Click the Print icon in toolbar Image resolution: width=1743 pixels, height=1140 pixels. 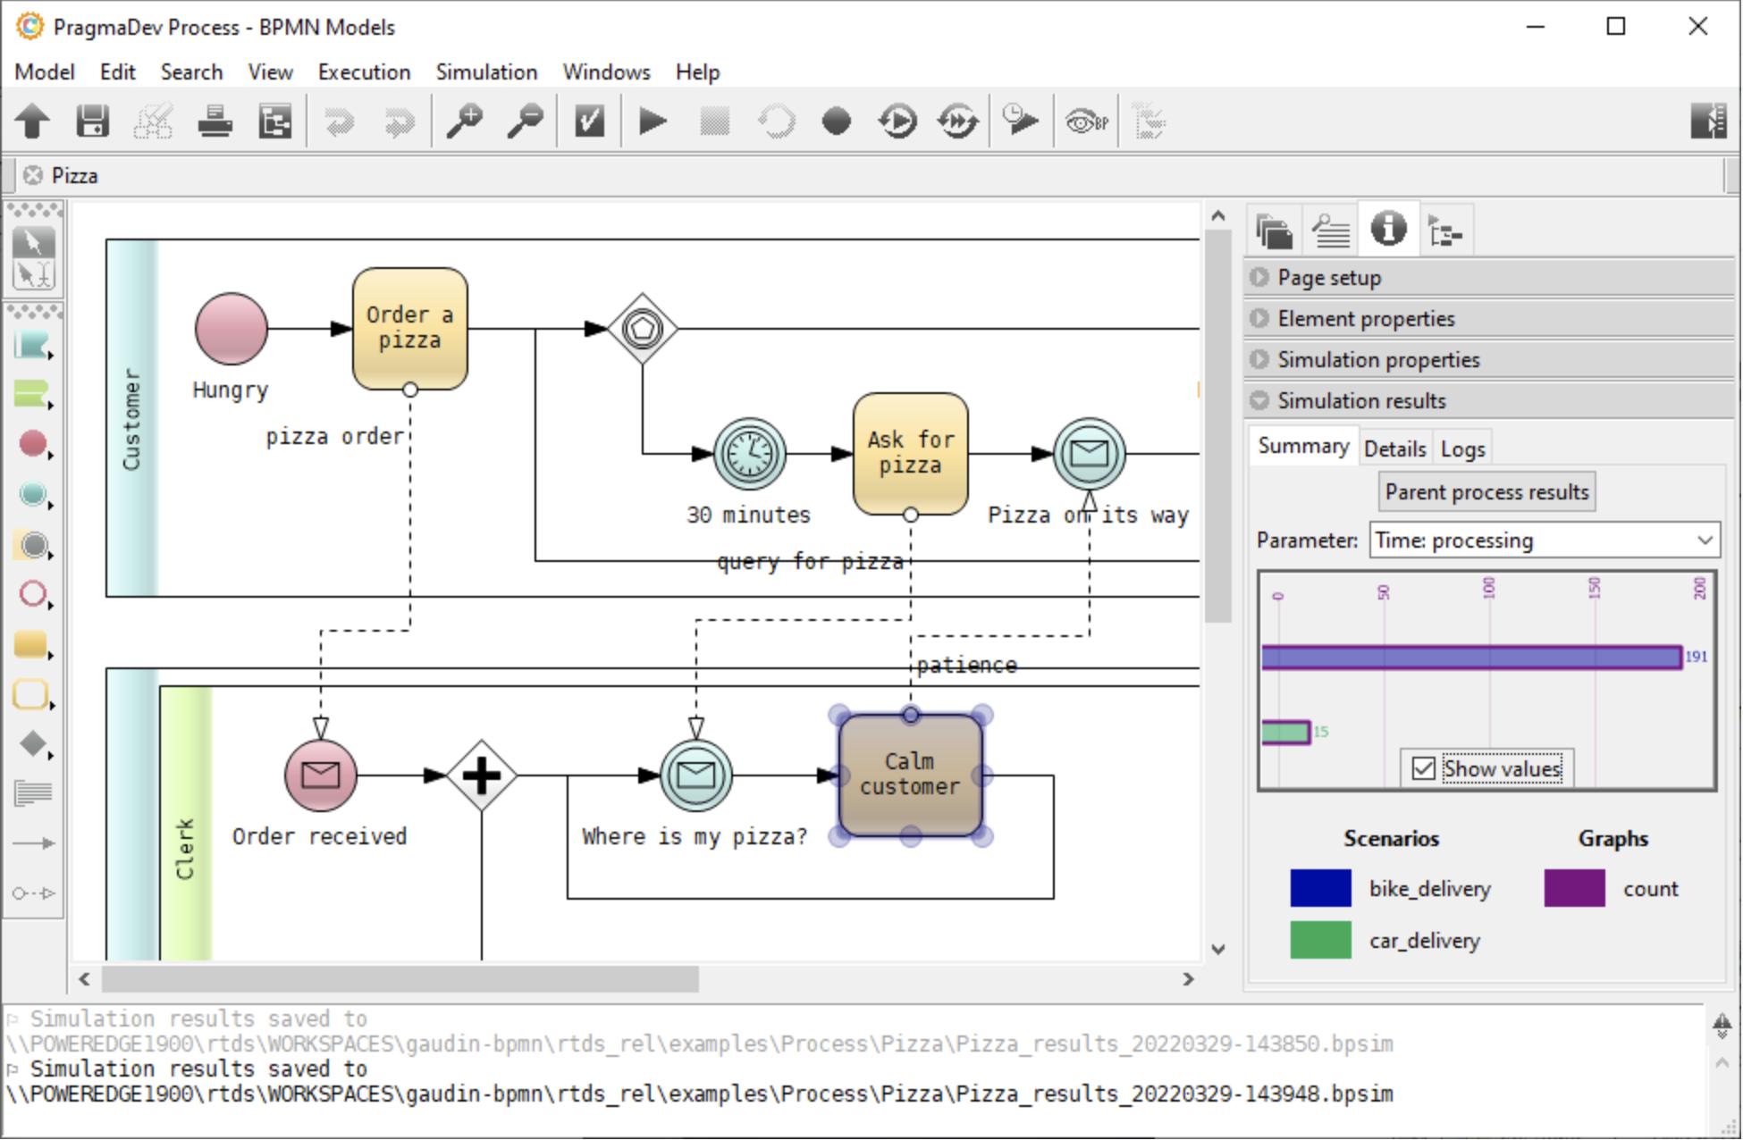215,121
